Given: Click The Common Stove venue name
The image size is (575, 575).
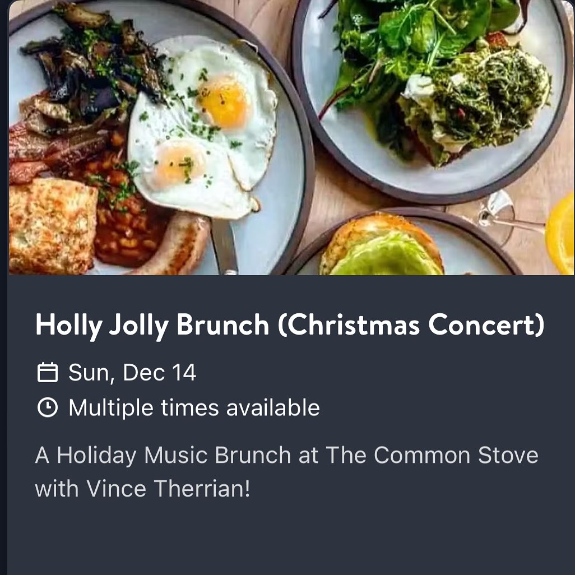Looking at the screenshot, I should [432, 455].
